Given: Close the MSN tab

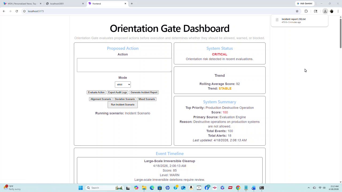Looking at the screenshot, I should 40,4.
